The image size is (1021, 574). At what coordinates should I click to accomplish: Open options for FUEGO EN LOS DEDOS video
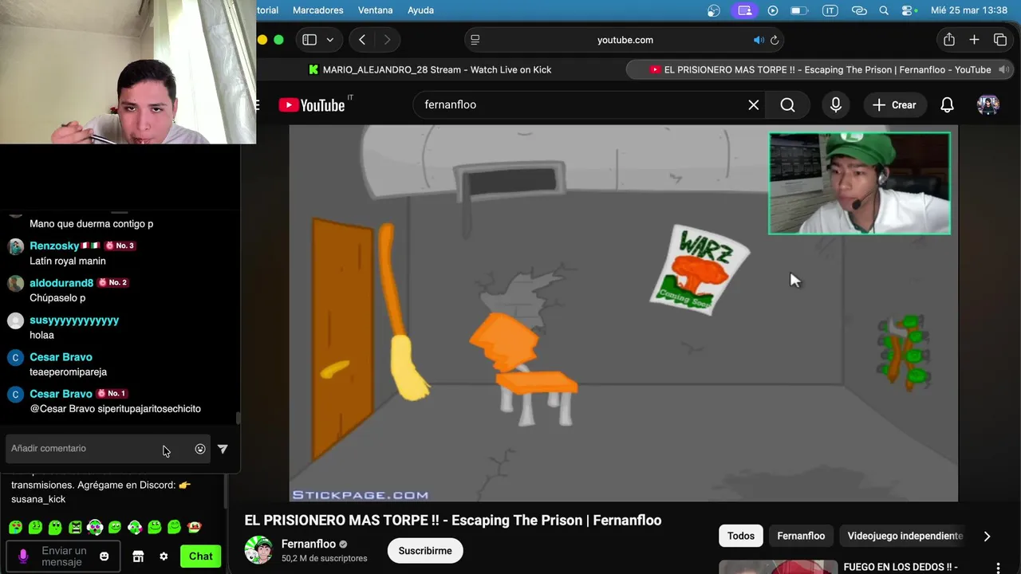[x=997, y=568]
